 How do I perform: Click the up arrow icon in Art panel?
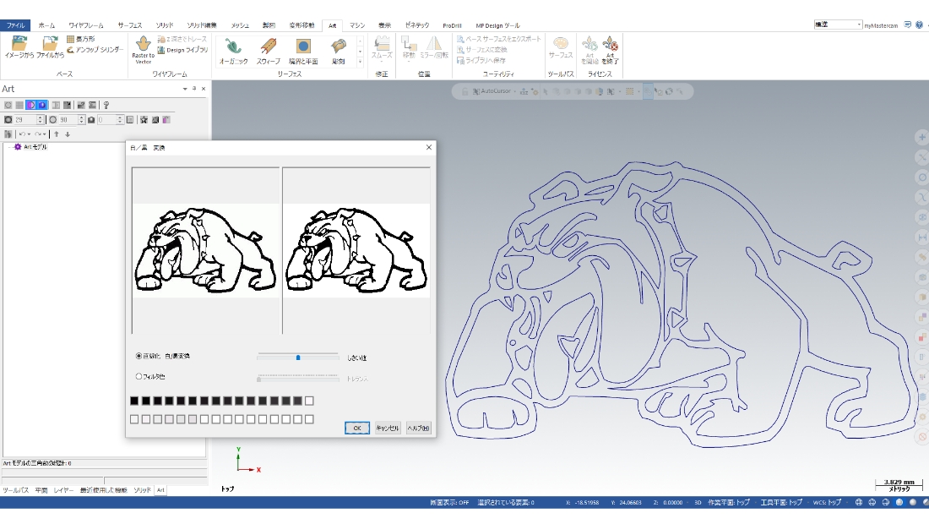[57, 134]
